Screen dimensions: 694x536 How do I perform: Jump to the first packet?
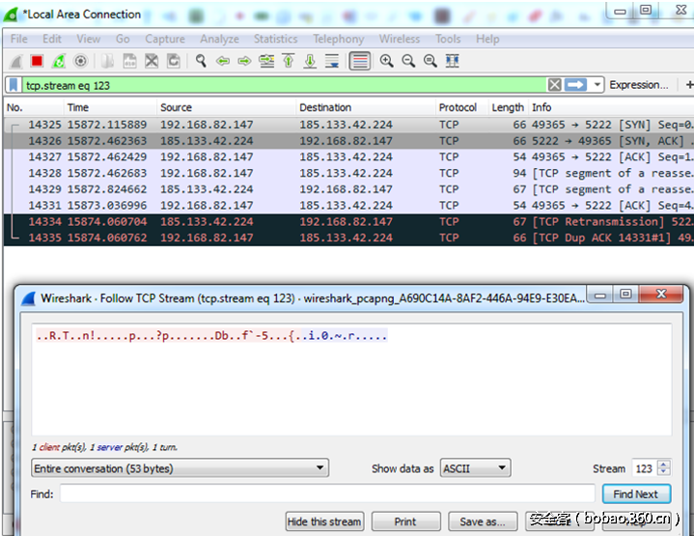coord(288,61)
